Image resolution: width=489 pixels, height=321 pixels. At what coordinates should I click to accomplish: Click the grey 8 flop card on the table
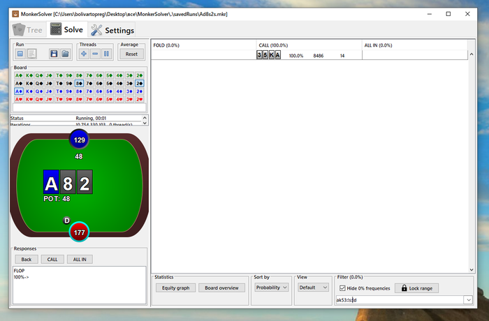tap(68, 182)
